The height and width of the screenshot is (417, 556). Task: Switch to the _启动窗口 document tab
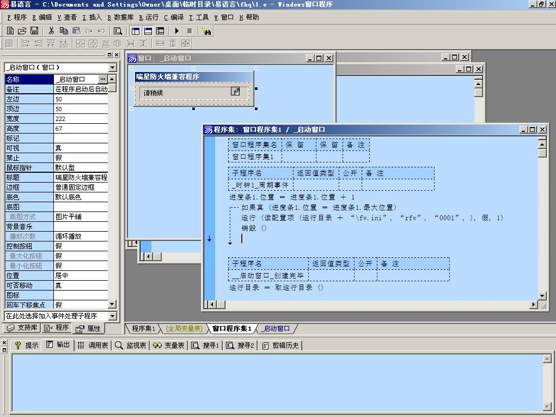[x=276, y=329]
